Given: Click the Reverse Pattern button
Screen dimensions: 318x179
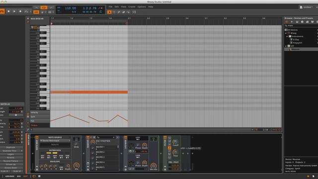Looking at the screenshot, I should pyautogui.click(x=10, y=161).
